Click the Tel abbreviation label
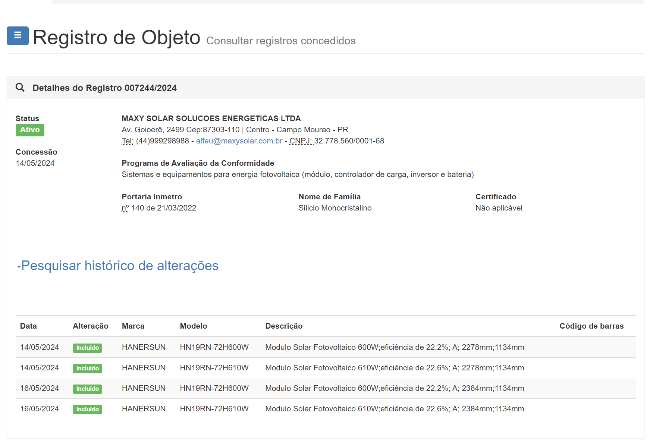650x446 pixels. [x=127, y=141]
